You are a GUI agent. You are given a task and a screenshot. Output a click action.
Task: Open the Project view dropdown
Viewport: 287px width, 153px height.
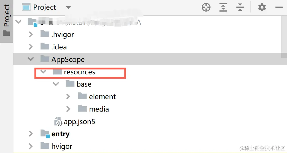68,7
